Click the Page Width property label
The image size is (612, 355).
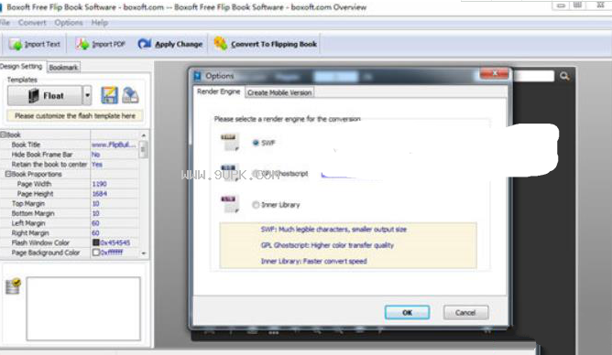point(34,184)
